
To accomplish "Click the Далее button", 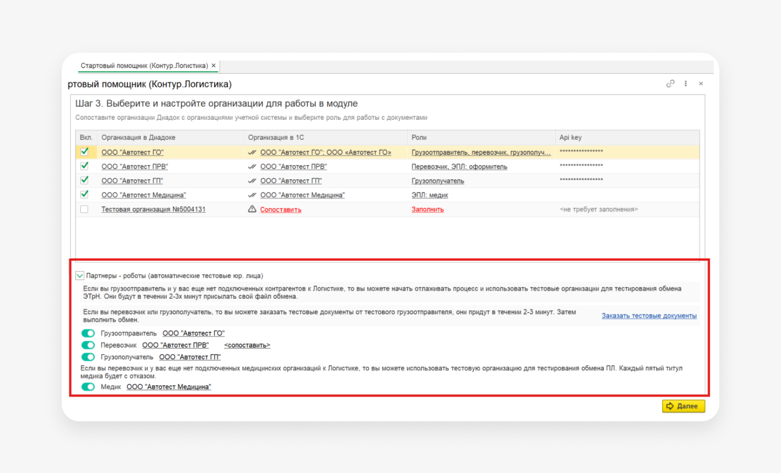I will (684, 406).
